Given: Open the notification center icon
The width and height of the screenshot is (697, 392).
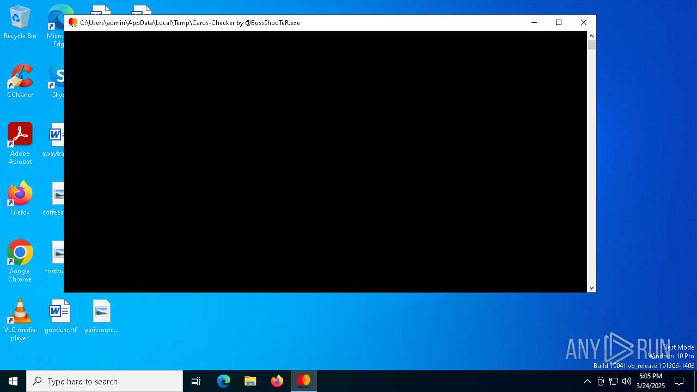Looking at the screenshot, I should 679,381.
